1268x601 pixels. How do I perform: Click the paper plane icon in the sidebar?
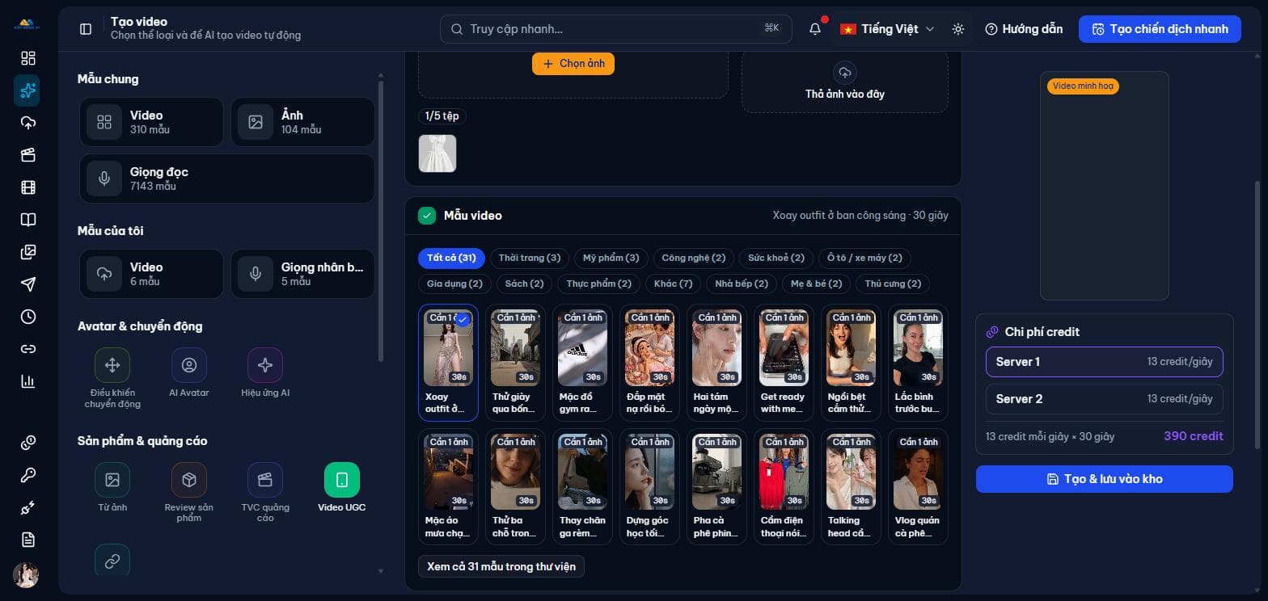pos(28,284)
